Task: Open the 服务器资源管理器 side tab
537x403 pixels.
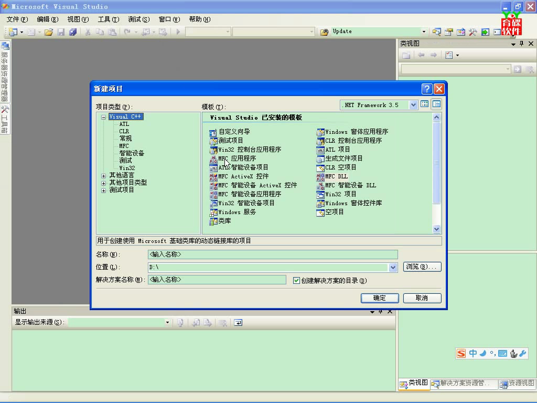Action: 5,71
